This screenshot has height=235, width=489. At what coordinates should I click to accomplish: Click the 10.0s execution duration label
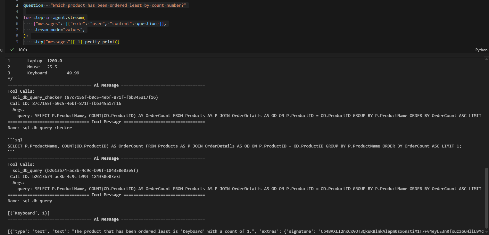click(x=23, y=50)
